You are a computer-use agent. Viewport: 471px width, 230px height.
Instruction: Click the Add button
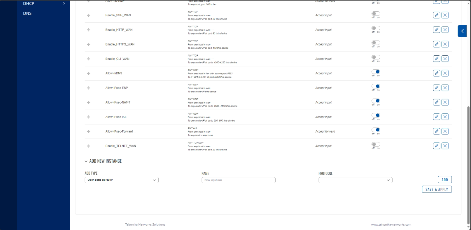click(x=445, y=180)
